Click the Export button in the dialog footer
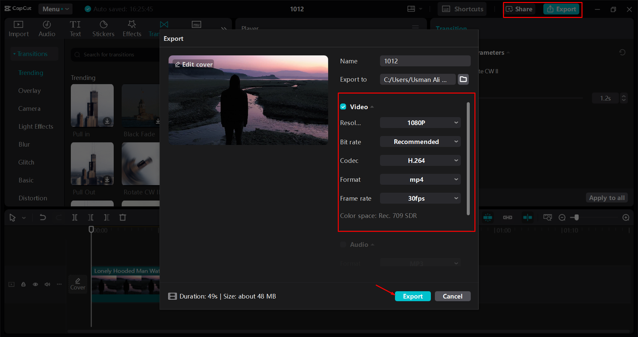 (x=413, y=296)
